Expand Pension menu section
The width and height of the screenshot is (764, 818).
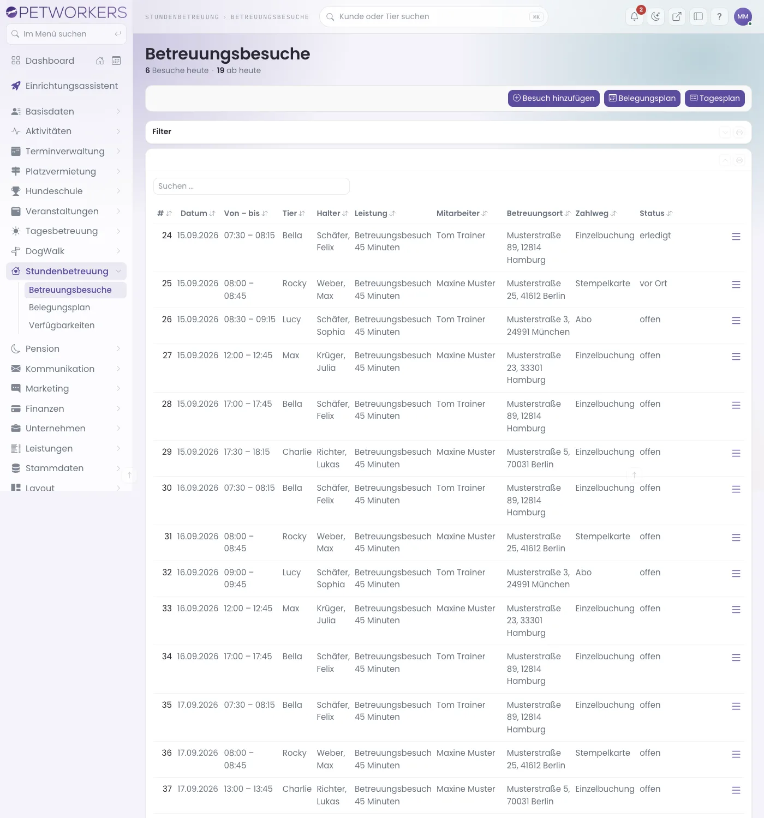click(x=66, y=348)
